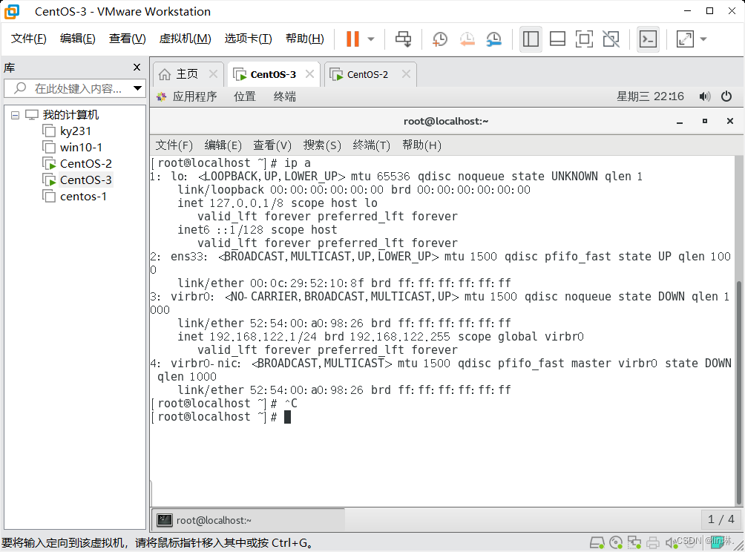Close the 主页 tab
Viewport: 745px width, 552px height.
point(213,74)
